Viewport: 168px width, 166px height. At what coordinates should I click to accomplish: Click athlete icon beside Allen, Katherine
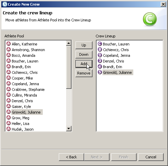(x=8, y=44)
